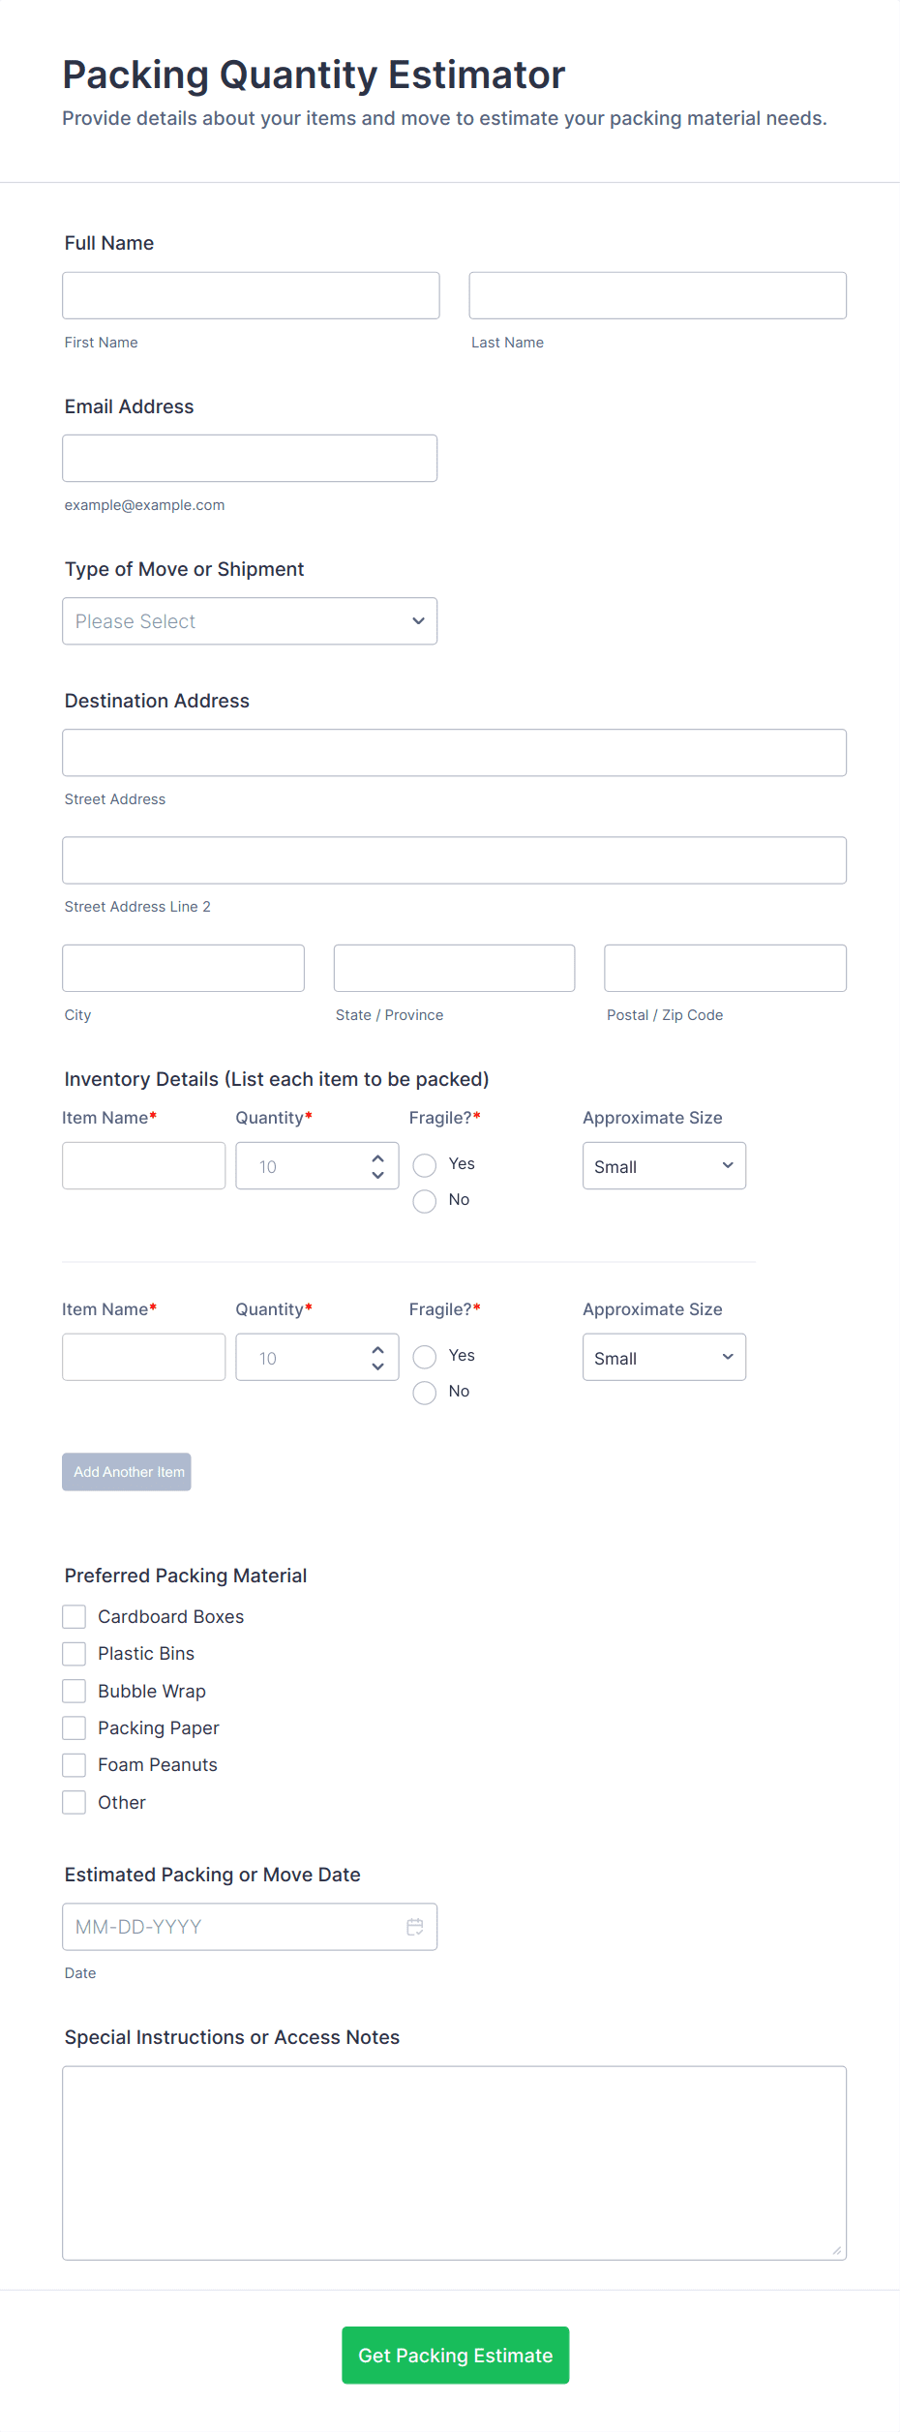This screenshot has width=900, height=2432.
Task: Select No for second item fragile
Action: coord(425,1392)
